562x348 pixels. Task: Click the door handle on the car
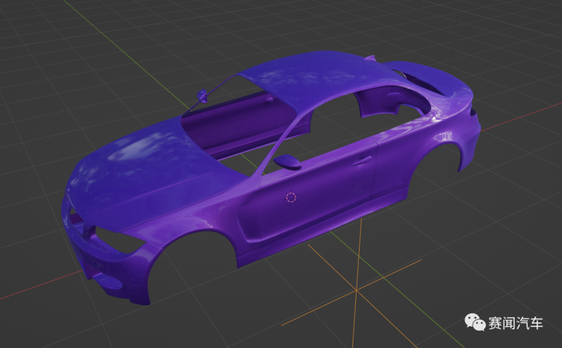pos(362,161)
